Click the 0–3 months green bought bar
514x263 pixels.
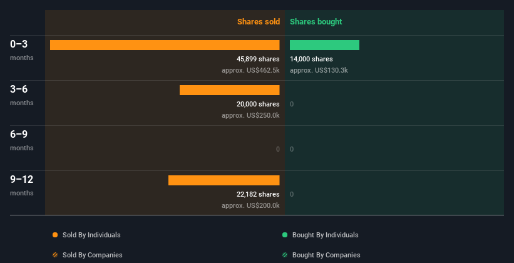point(324,45)
